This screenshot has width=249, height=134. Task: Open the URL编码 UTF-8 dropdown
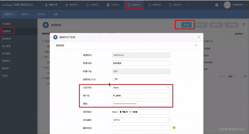click(141, 120)
